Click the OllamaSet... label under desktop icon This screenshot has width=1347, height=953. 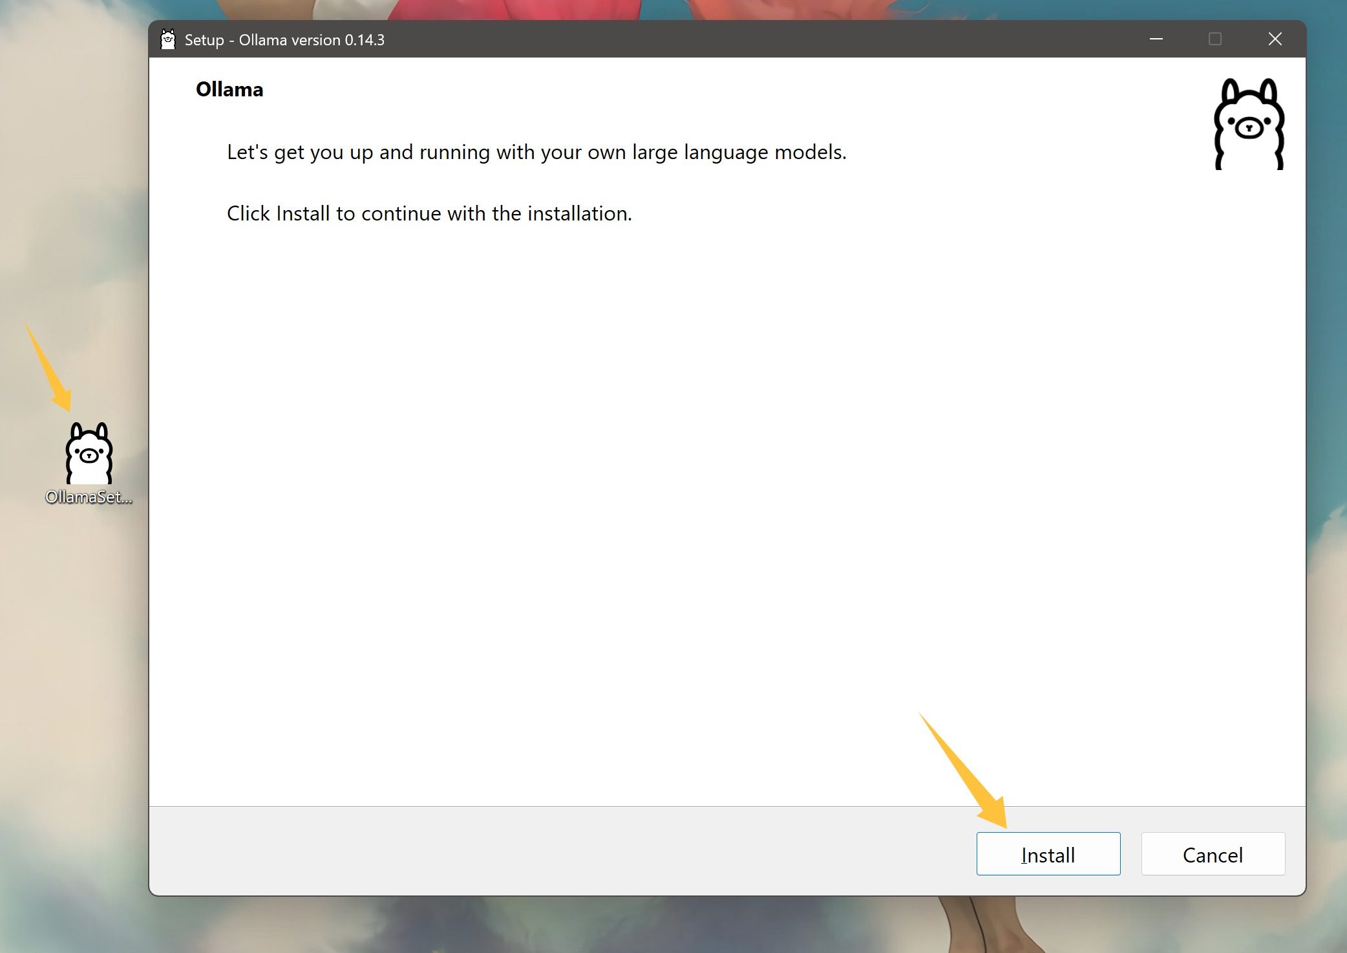click(x=89, y=497)
